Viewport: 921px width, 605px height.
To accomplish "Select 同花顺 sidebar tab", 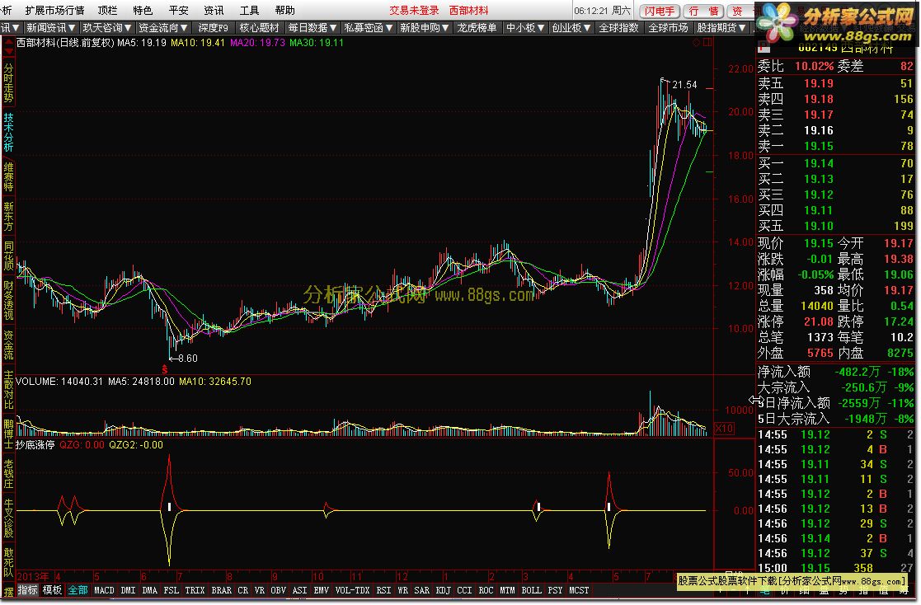I will coord(8,256).
